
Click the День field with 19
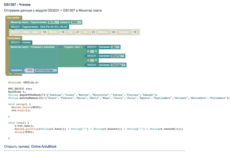44,32
